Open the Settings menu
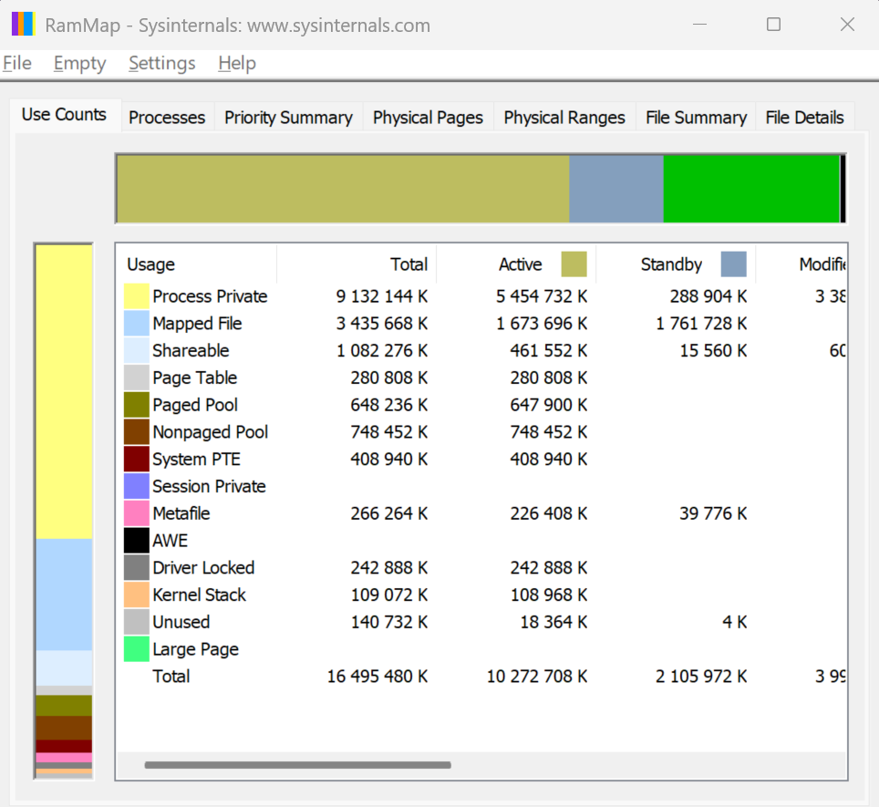Viewport: 879px width, 807px height. tap(162, 63)
